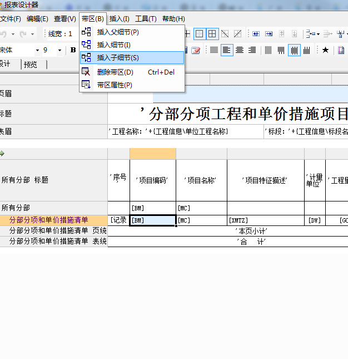348x359 pixels.
Task: Click the merge bands tree icon
Action: pos(311,34)
